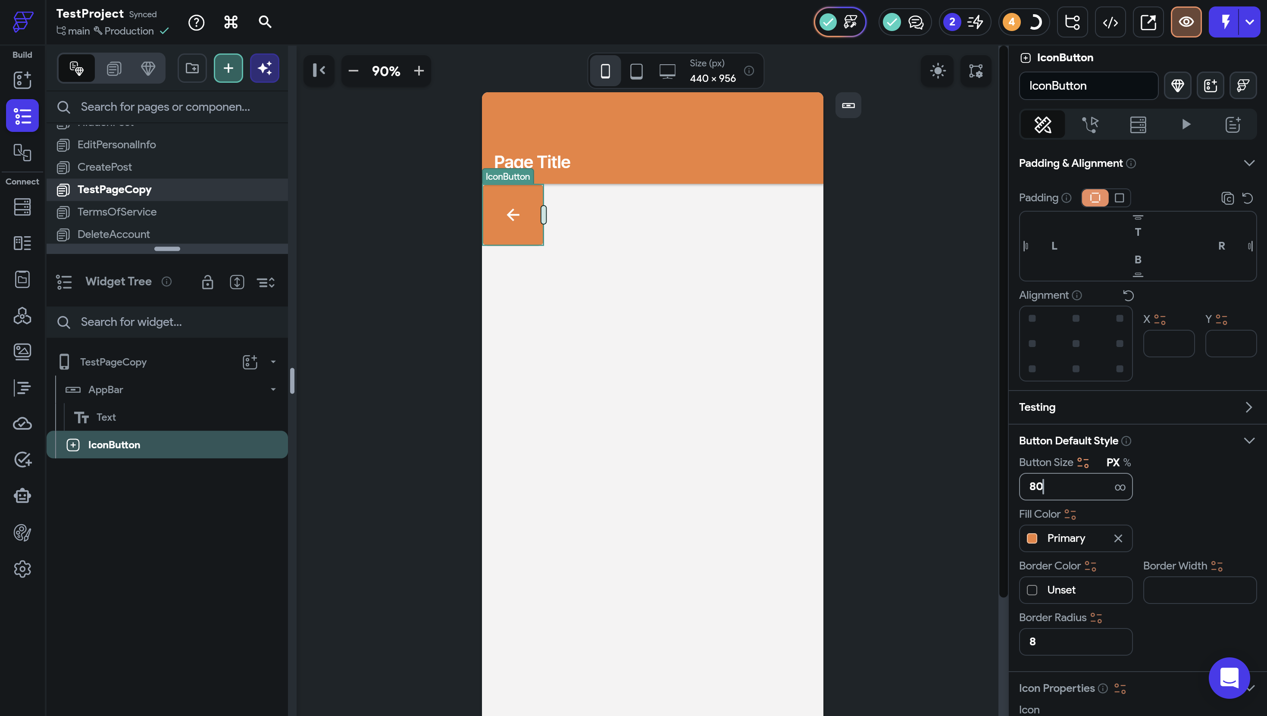1267x716 pixels.
Task: Click the Primary fill color swatch
Action: point(1032,538)
